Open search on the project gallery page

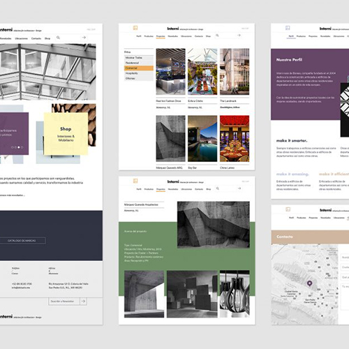pyautogui.click(x=217, y=36)
